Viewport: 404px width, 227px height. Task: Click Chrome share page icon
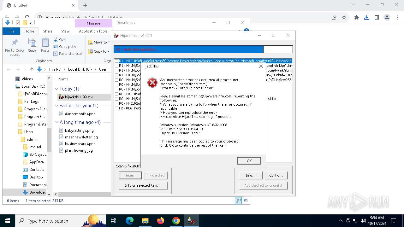334,18
